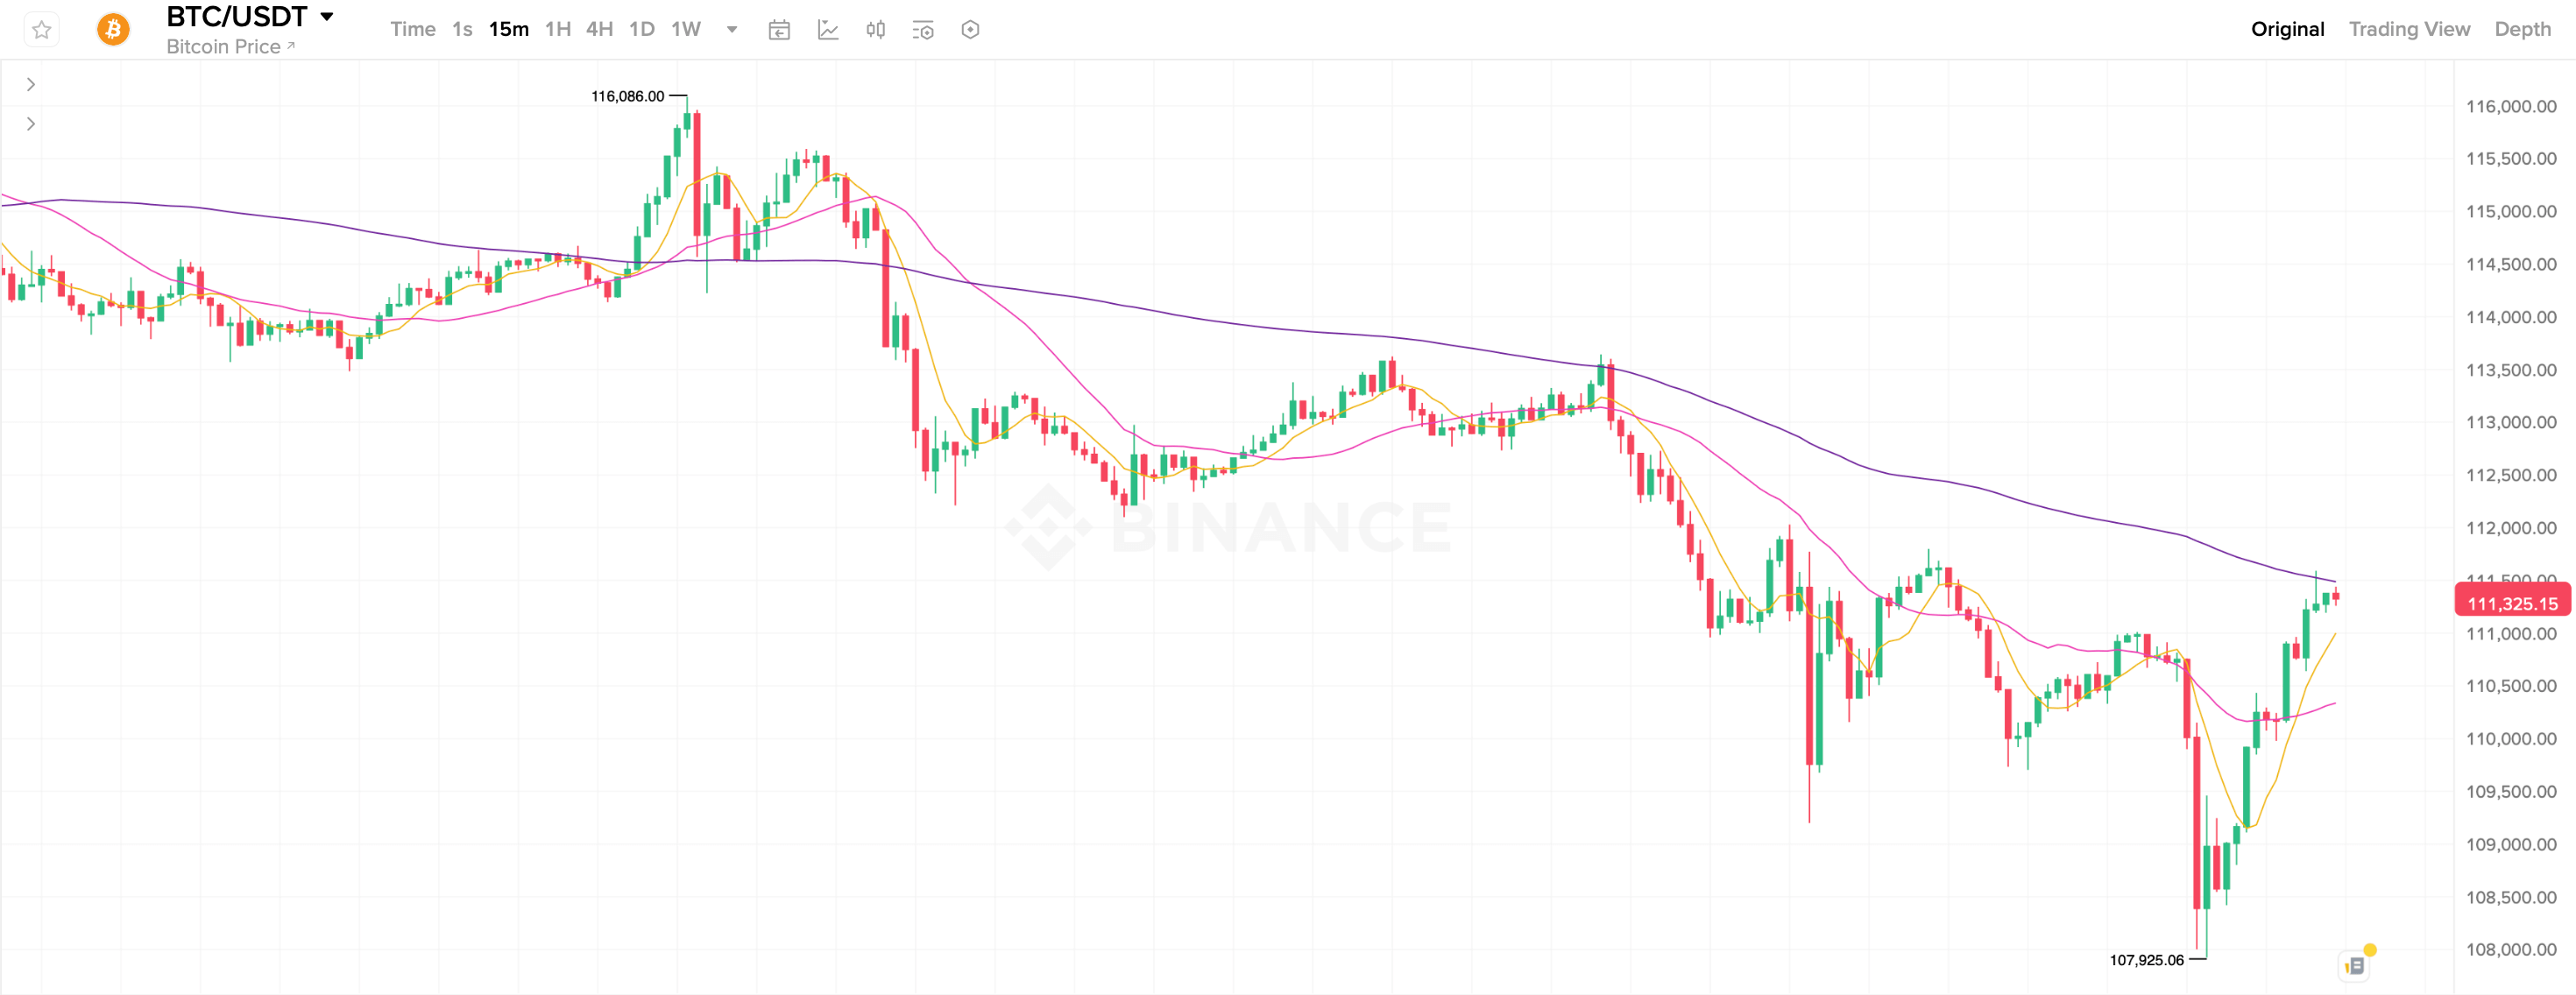Viewport: 2576px width, 995px height.
Task: Expand the first chevron on the chart's left
Action: click(31, 85)
